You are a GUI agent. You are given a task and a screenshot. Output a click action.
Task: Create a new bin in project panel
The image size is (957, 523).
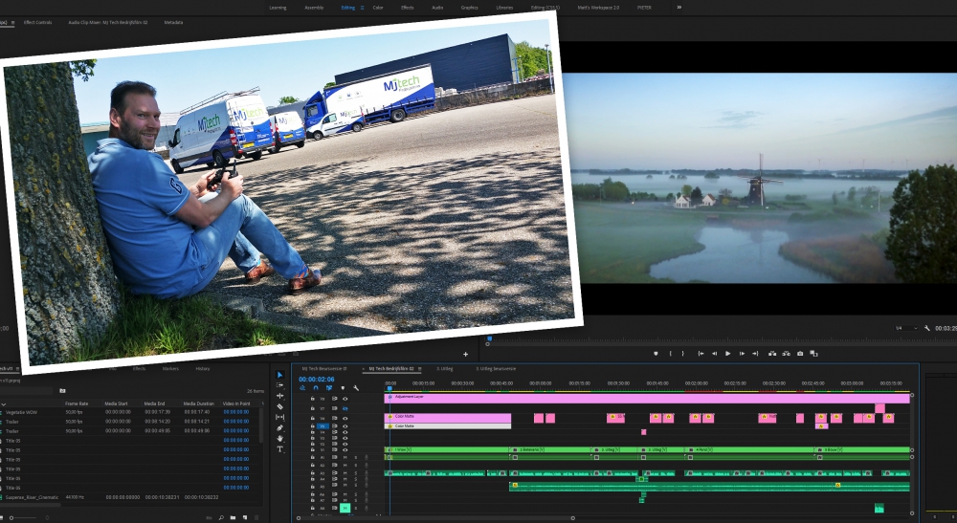pyautogui.click(x=233, y=517)
